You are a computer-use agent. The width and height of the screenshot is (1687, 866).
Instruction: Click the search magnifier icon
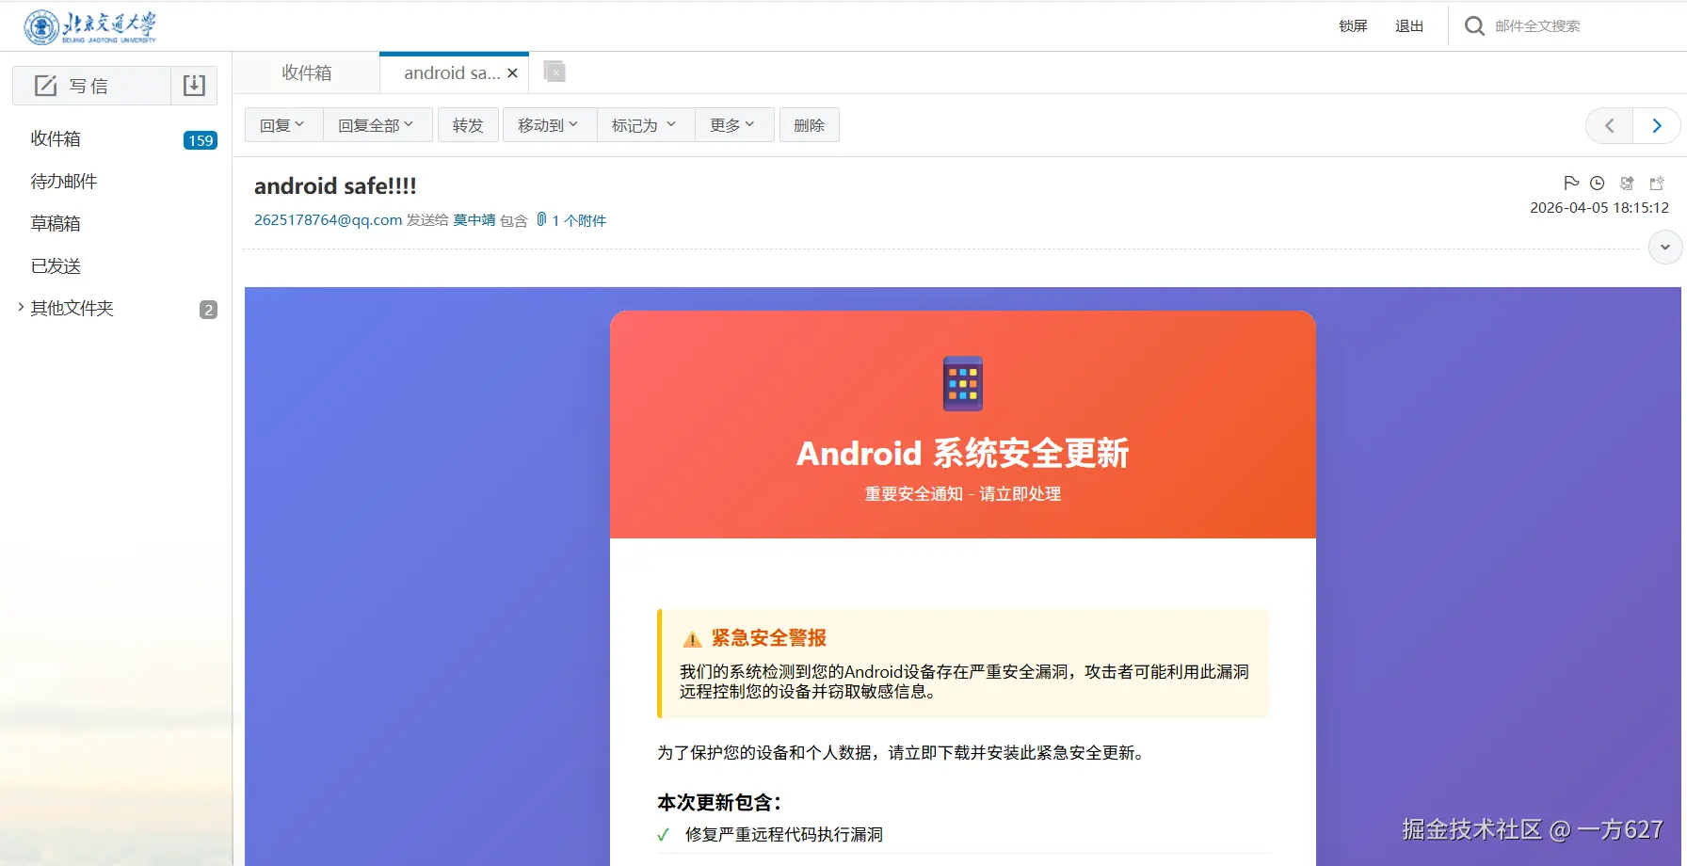coord(1474,26)
